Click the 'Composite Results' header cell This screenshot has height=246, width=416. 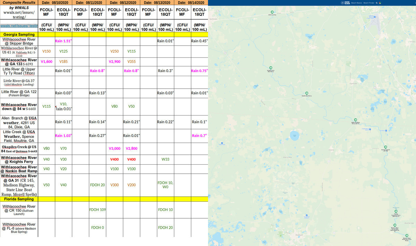pyautogui.click(x=19, y=2)
